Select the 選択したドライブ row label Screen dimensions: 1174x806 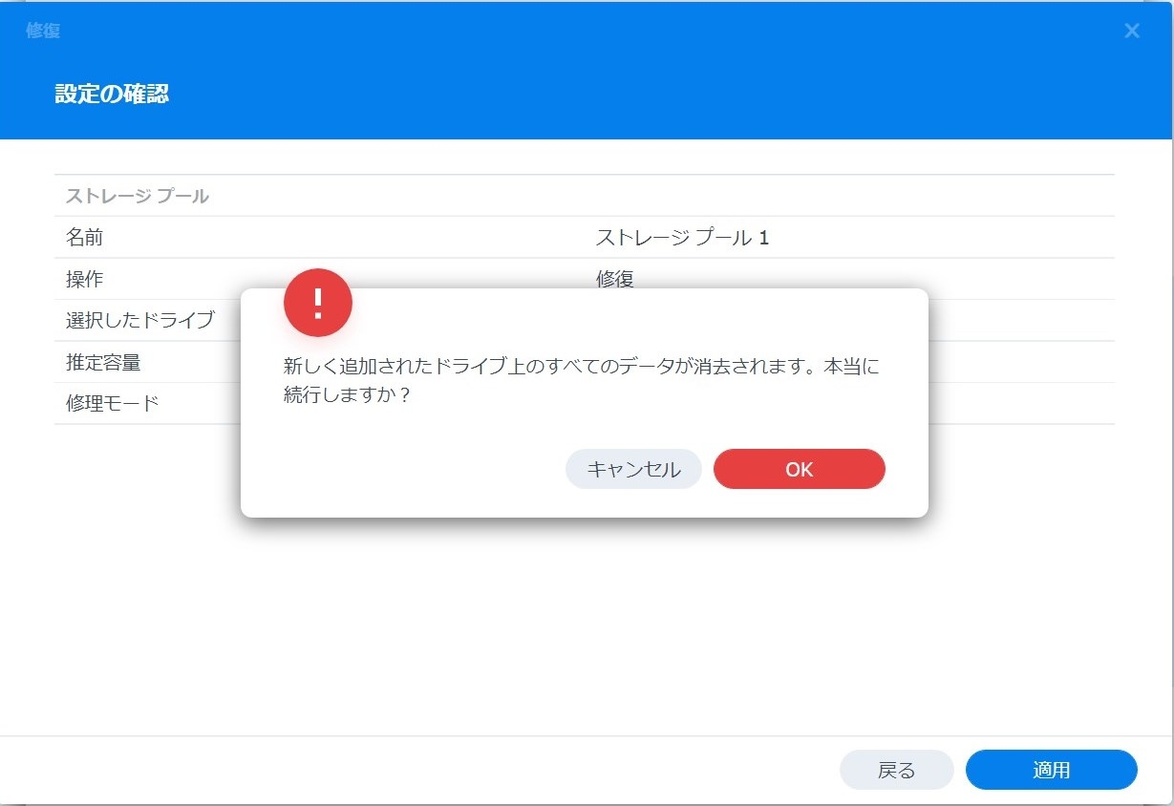pos(139,320)
